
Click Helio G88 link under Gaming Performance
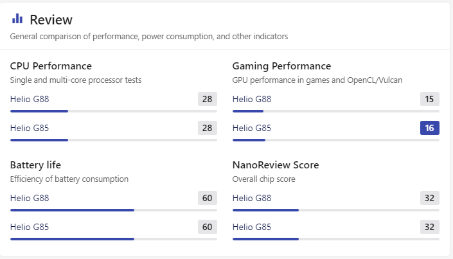251,99
